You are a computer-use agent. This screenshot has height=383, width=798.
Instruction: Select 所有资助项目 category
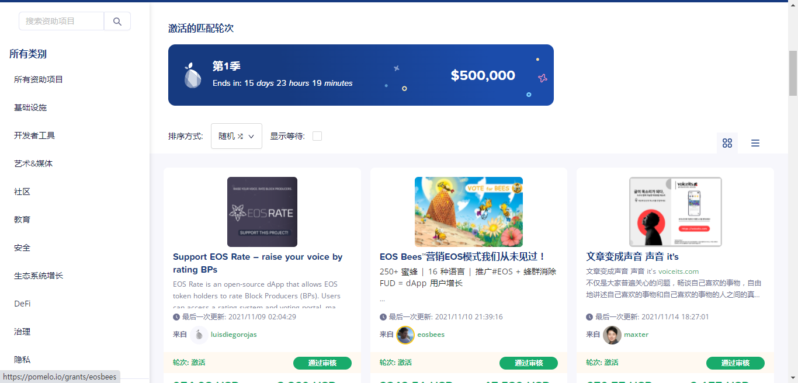point(39,79)
